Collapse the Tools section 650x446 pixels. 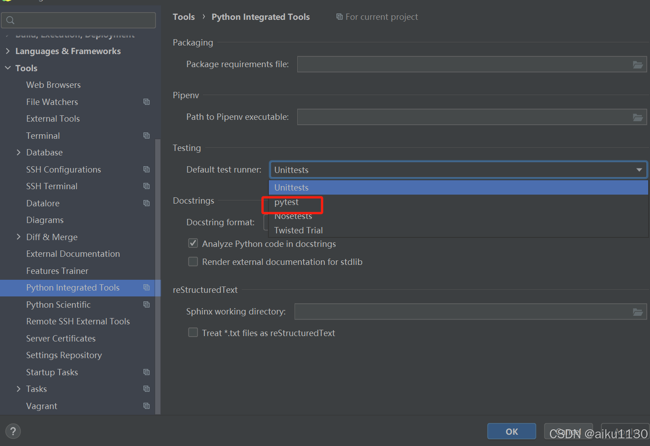pyautogui.click(x=8, y=68)
